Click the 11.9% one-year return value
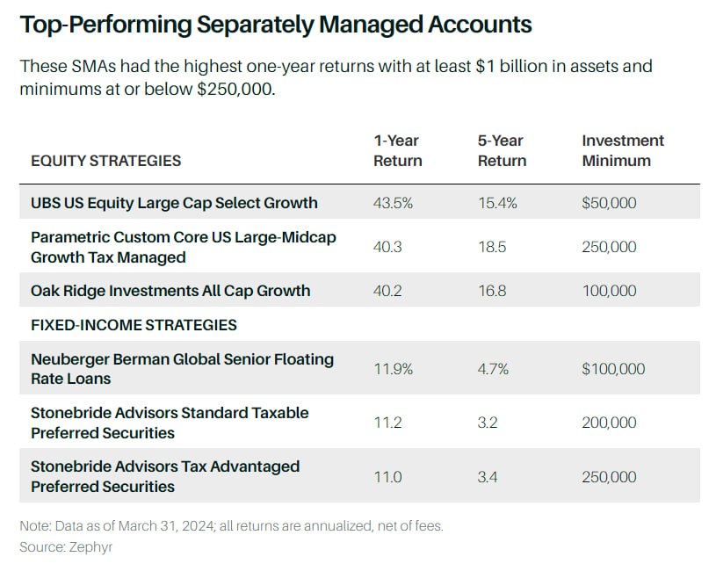The image size is (716, 564). [x=392, y=369]
